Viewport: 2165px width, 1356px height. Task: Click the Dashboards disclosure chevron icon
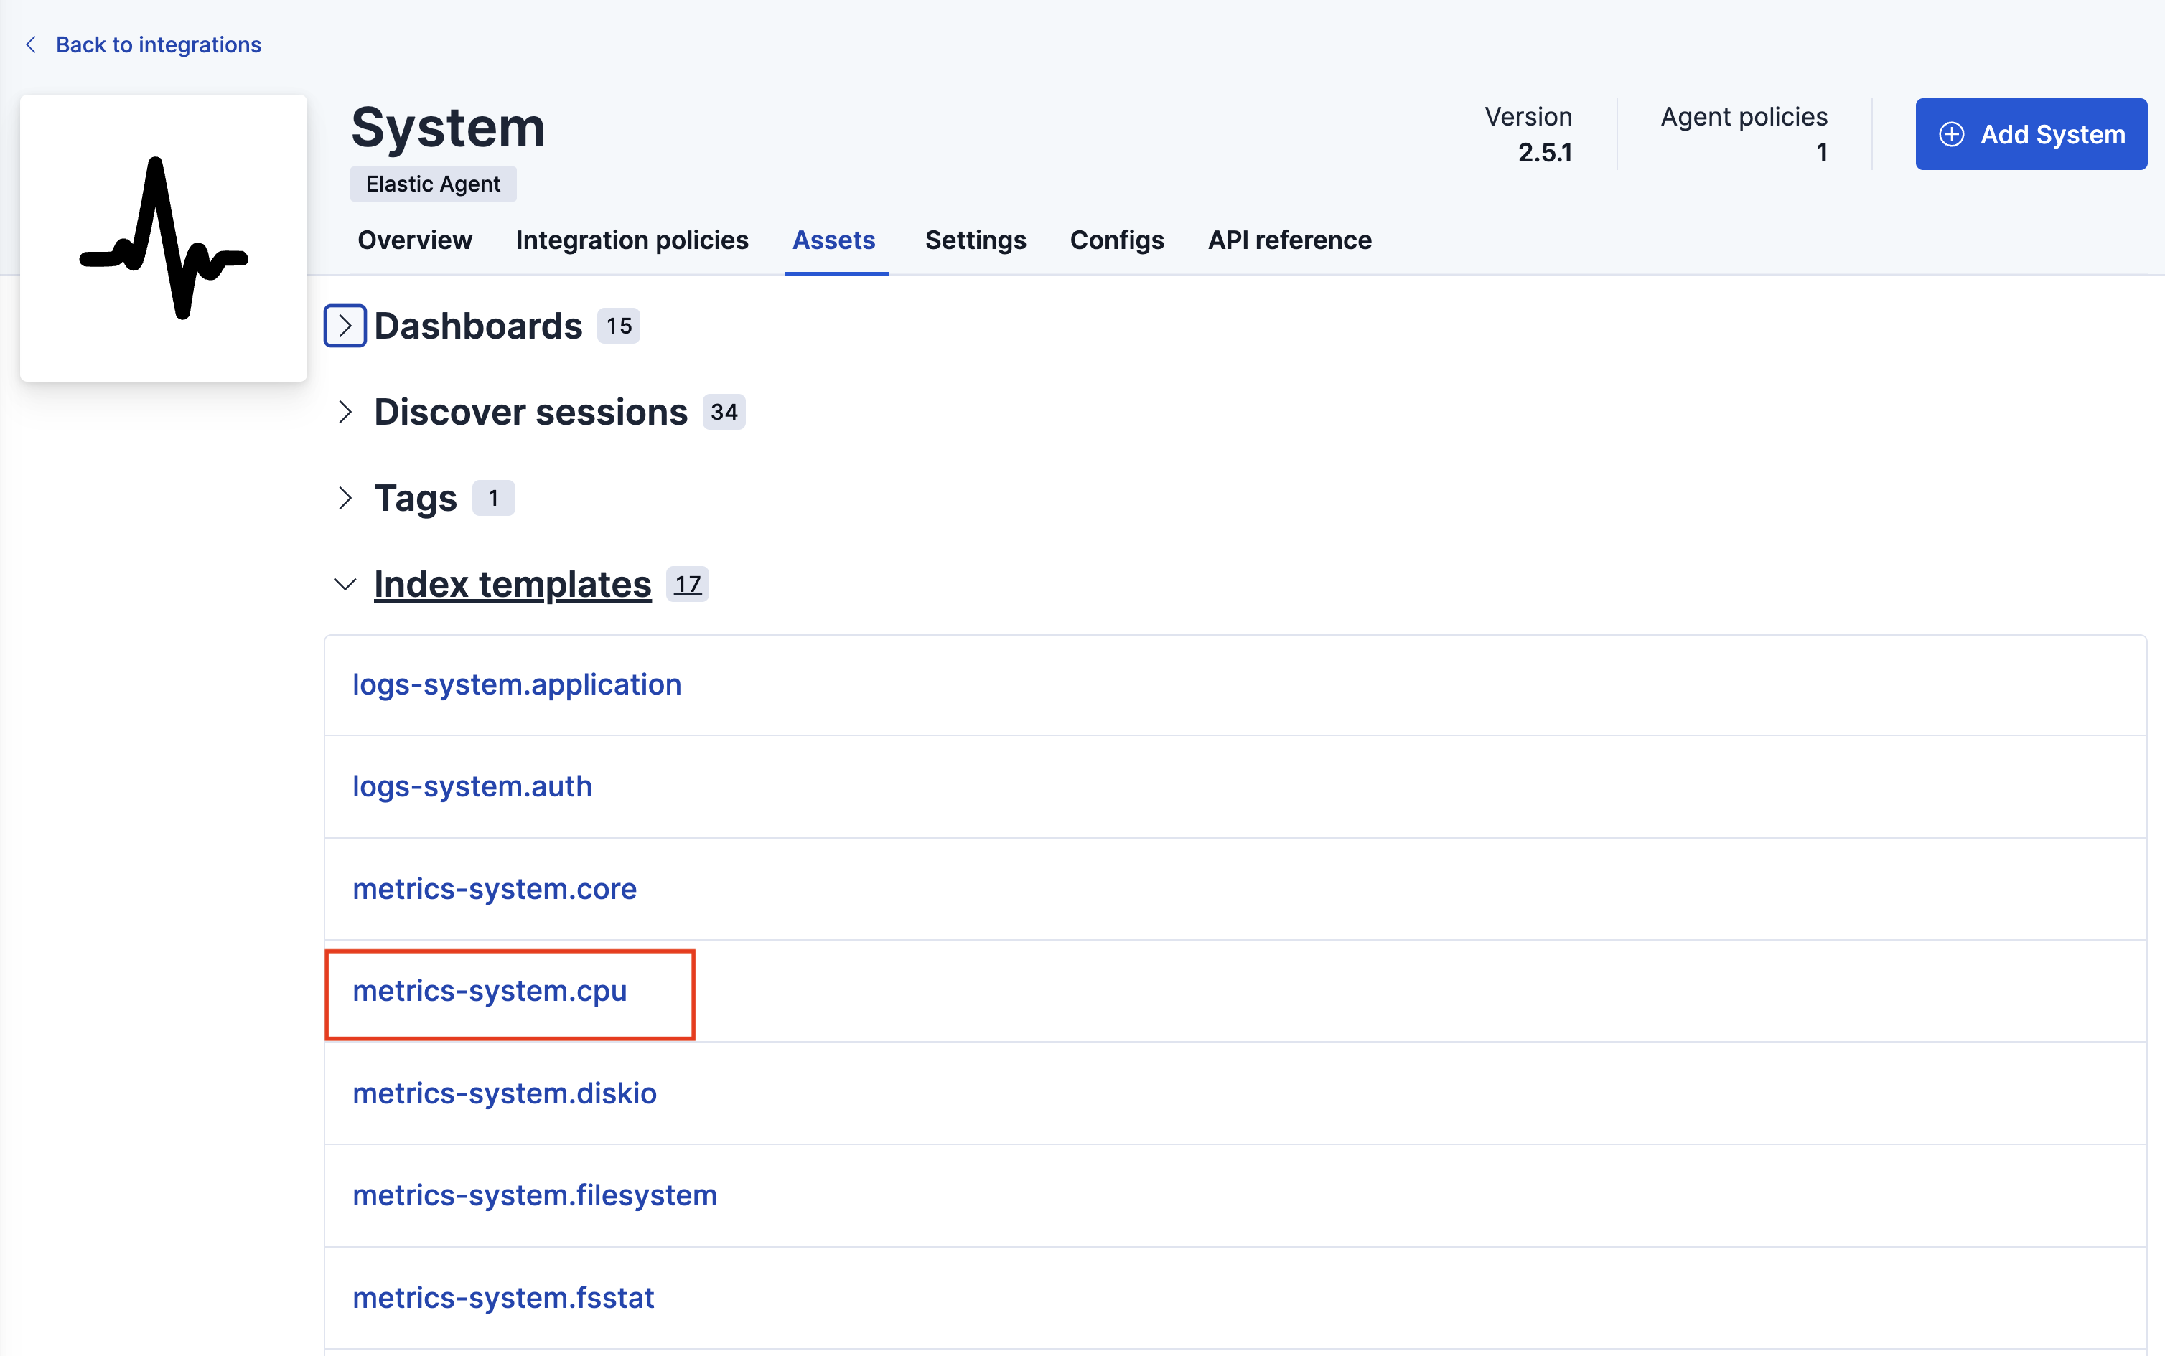point(345,324)
